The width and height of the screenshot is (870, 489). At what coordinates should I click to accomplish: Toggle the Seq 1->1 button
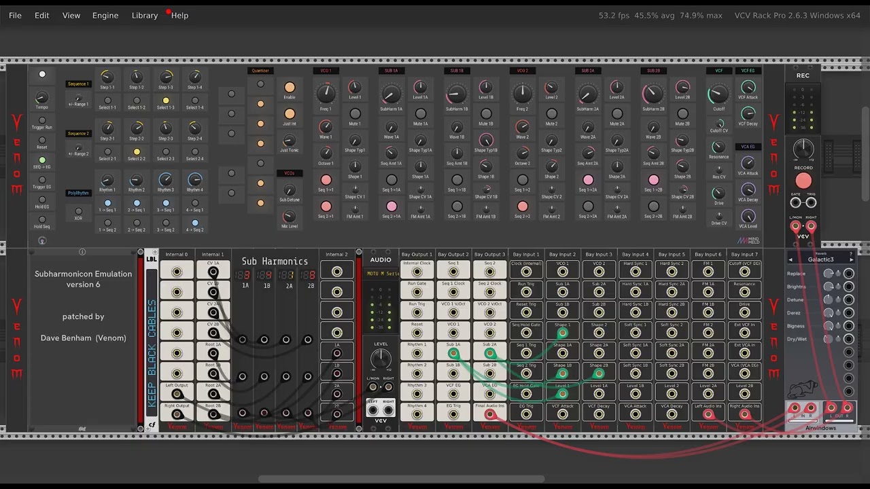(x=326, y=180)
